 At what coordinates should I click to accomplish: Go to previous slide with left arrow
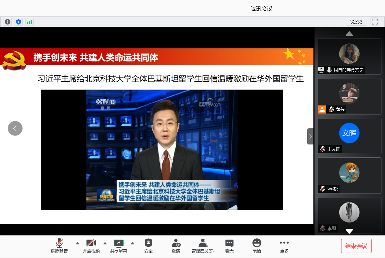[15, 128]
